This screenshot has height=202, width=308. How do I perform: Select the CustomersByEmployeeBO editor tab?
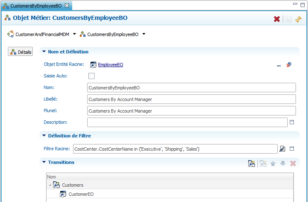(36, 6)
